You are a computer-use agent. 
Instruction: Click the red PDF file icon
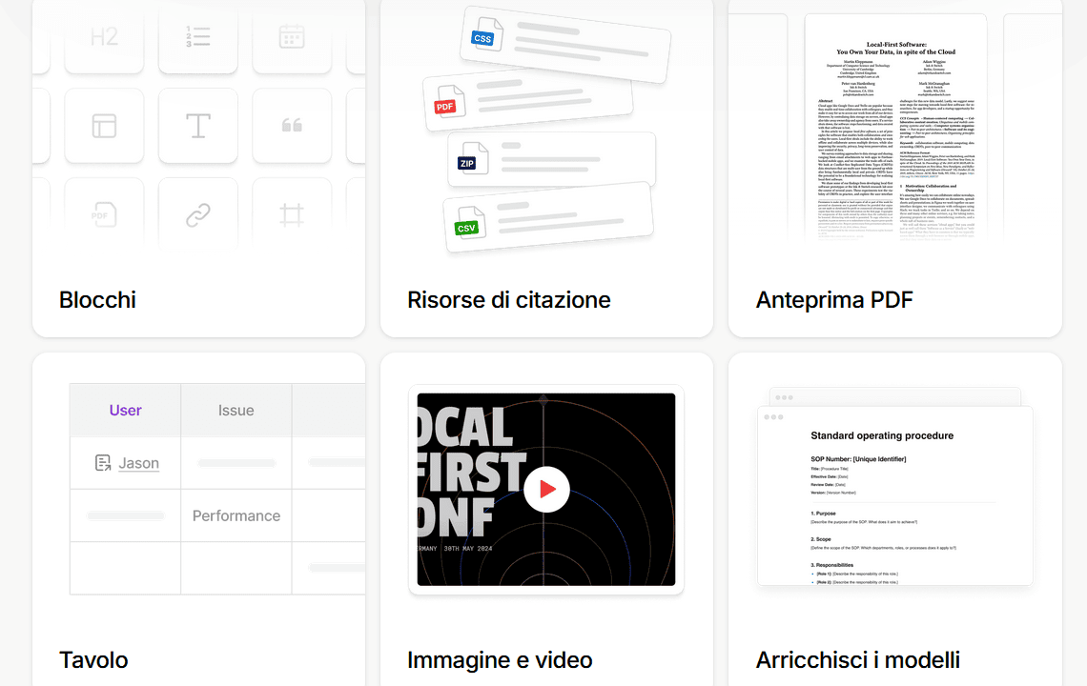(448, 103)
